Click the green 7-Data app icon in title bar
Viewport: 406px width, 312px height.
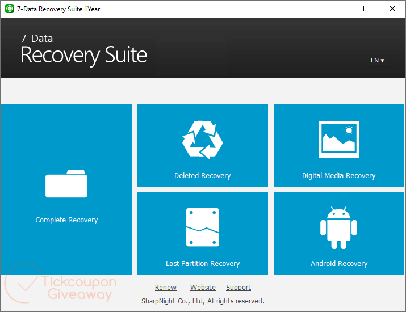(x=10, y=9)
